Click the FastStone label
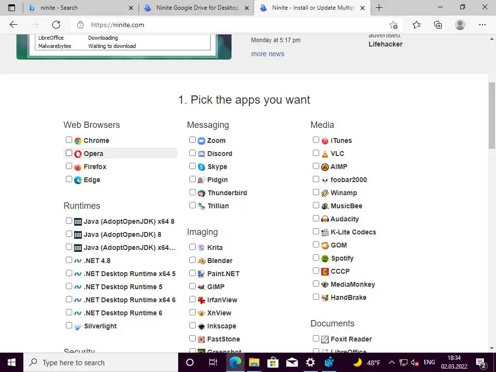The width and height of the screenshot is (496, 372). pos(223,339)
